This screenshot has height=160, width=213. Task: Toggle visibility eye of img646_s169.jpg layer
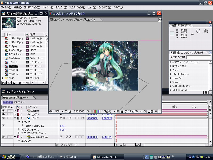[3, 137]
